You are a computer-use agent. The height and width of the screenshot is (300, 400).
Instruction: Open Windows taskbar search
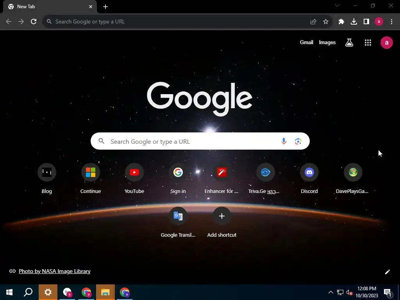[x=28, y=292]
